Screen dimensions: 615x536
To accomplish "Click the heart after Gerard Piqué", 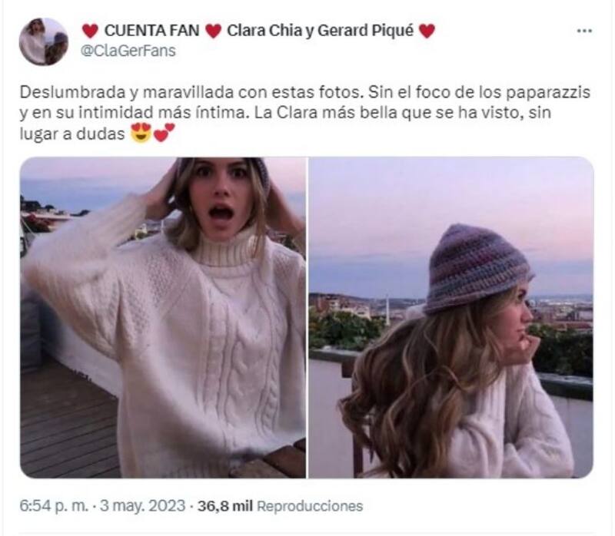I will [x=427, y=31].
